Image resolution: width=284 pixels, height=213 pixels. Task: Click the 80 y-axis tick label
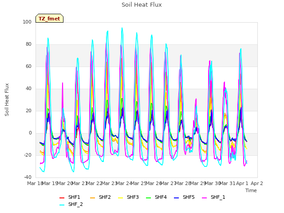[x=28, y=44]
